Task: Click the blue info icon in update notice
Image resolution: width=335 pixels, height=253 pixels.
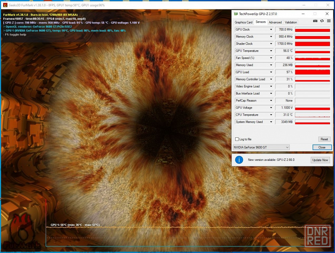Action: click(239, 160)
